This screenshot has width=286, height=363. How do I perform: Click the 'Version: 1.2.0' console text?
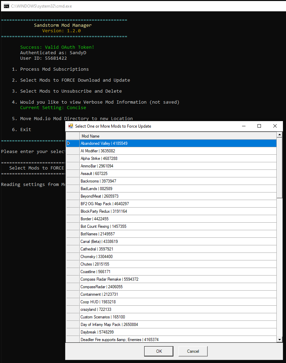point(61,31)
